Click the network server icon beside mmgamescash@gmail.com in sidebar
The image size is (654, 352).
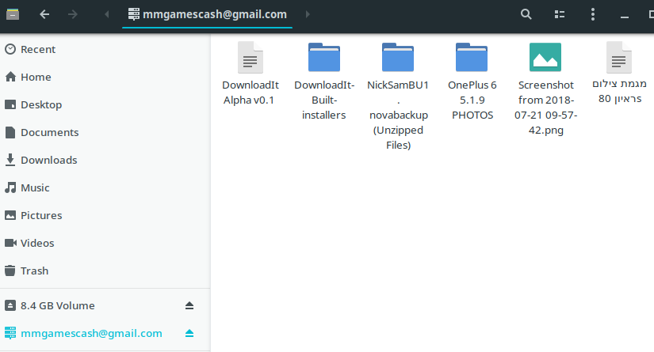coord(10,333)
